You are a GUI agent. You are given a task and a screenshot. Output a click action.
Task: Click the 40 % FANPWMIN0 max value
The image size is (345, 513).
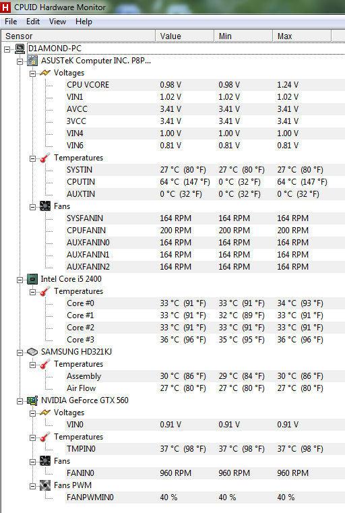click(286, 497)
